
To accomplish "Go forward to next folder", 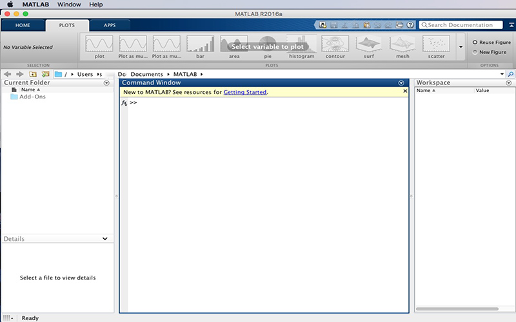I will [20, 74].
